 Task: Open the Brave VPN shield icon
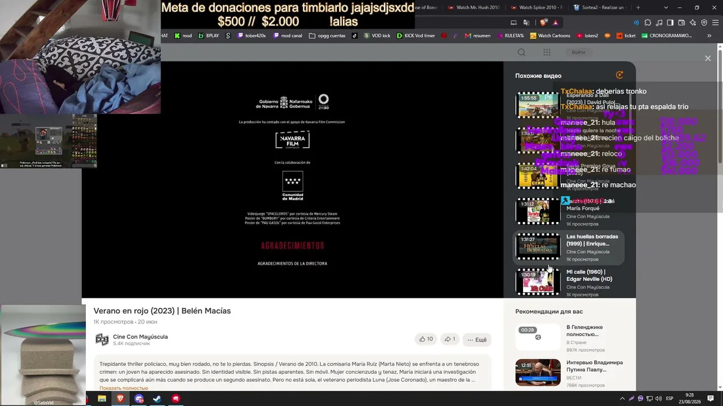tap(704, 23)
